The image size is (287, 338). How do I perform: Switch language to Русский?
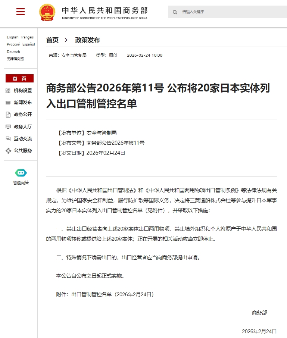[x=13, y=44]
